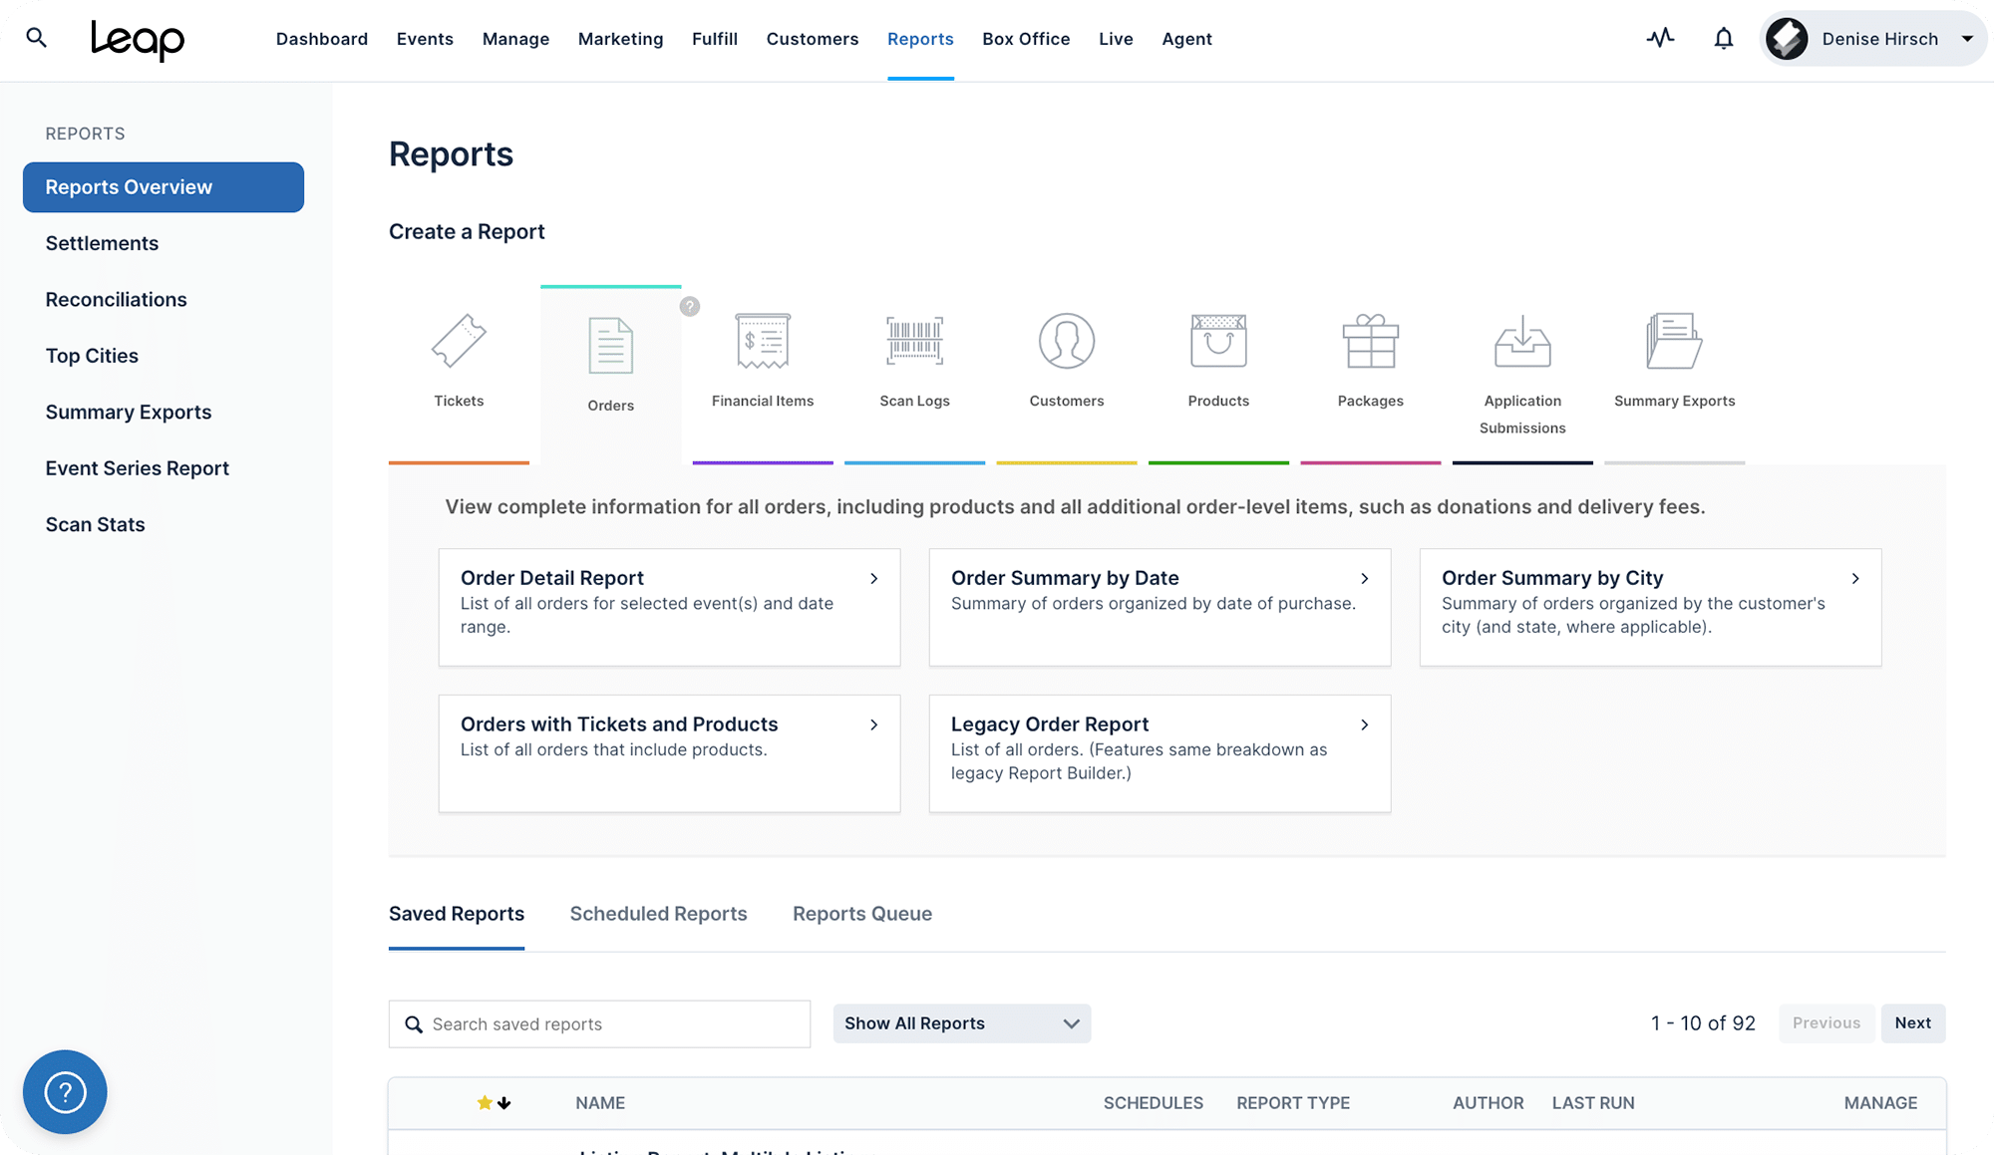Open the Products shopping bag icon
Screen dimensions: 1994x1155
click(x=1217, y=342)
